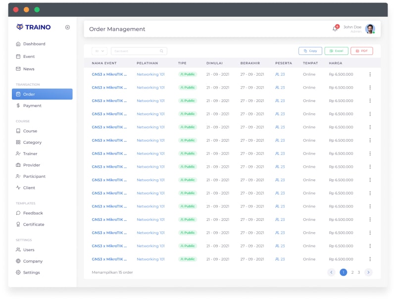Click the search magnifier icon in Cari Event
Screen dimensions: 396x301
coord(161,51)
